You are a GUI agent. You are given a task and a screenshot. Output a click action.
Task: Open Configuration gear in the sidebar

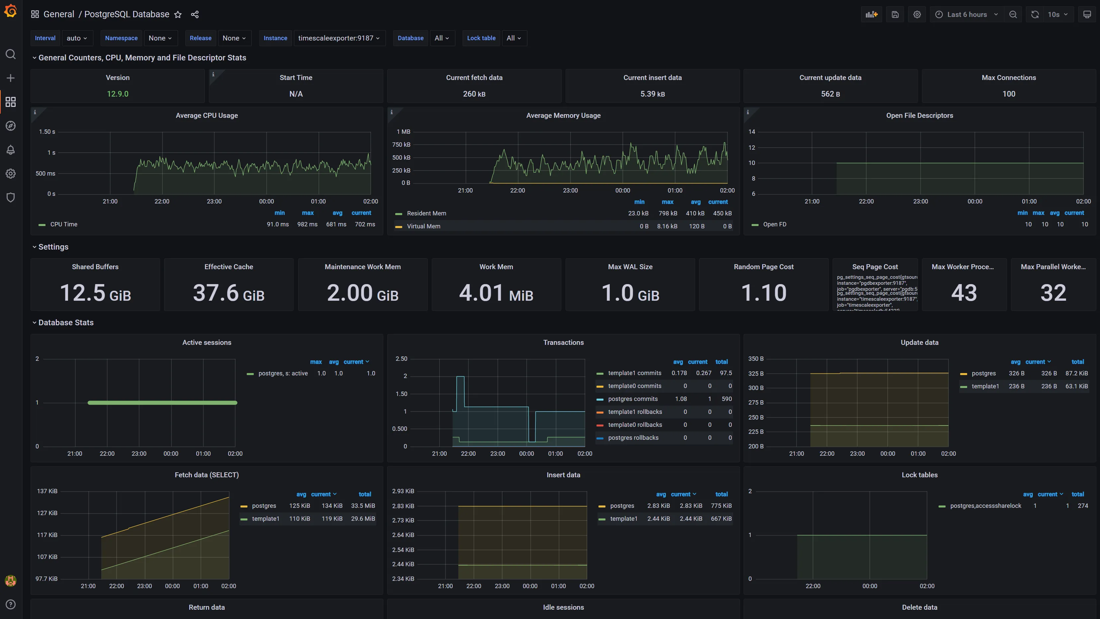click(x=11, y=174)
